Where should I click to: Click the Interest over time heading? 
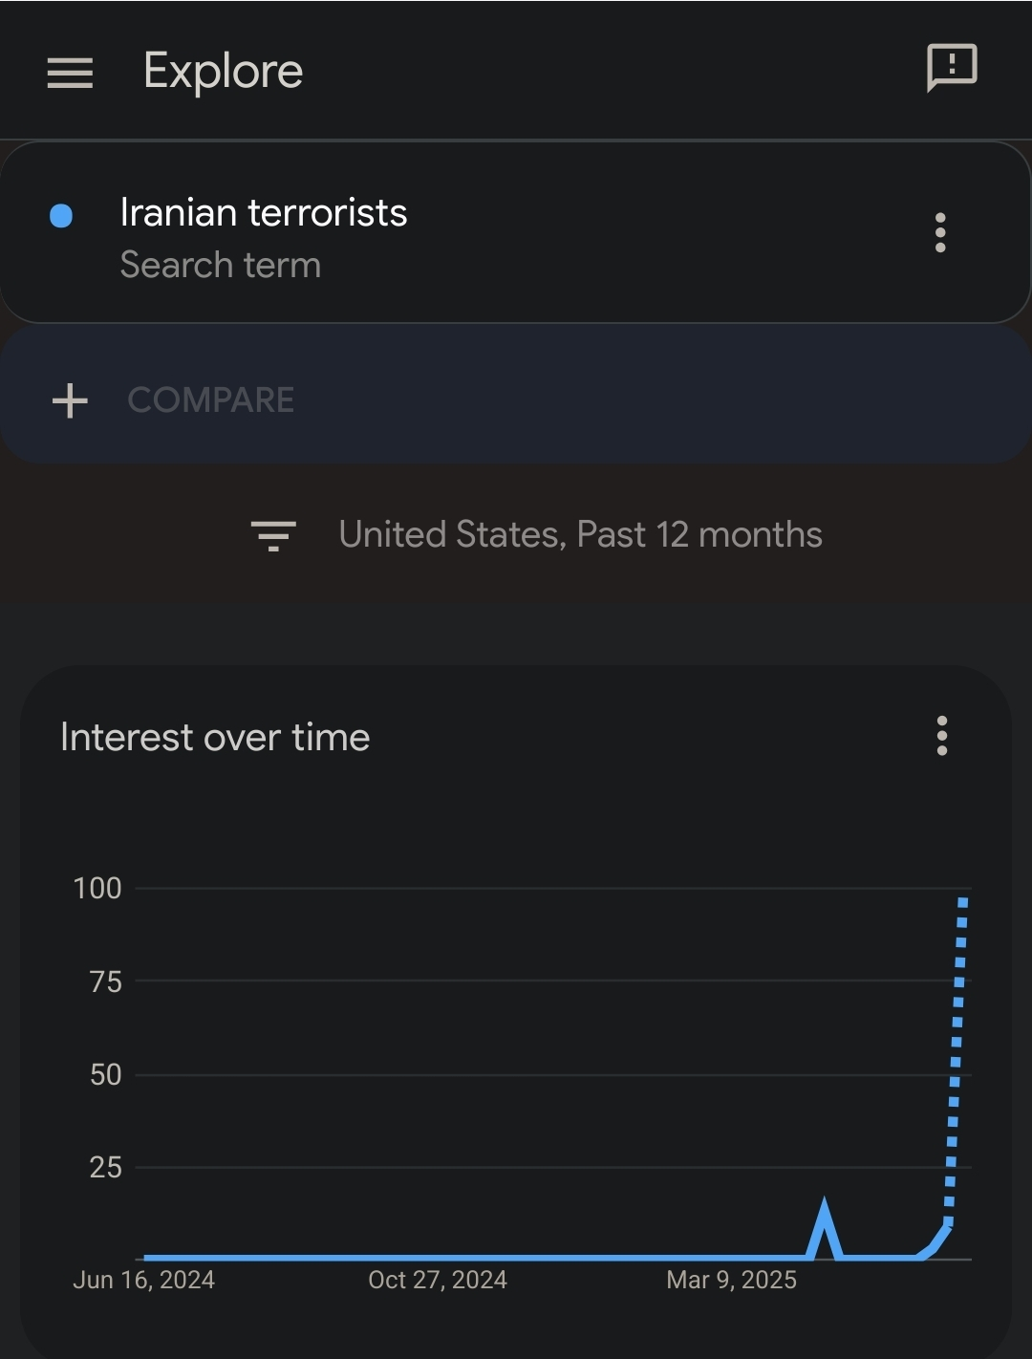(x=215, y=737)
